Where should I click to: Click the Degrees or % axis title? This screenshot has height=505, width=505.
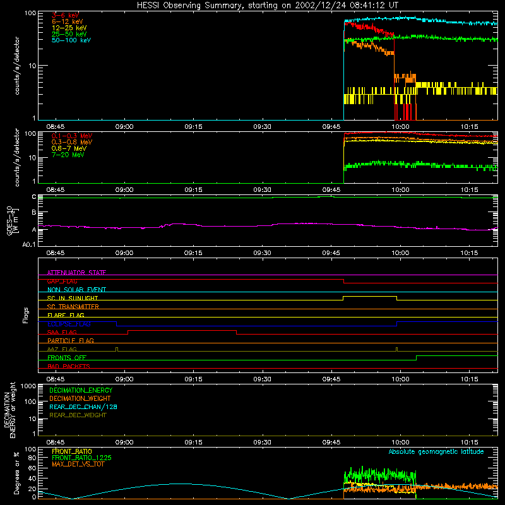16,473
